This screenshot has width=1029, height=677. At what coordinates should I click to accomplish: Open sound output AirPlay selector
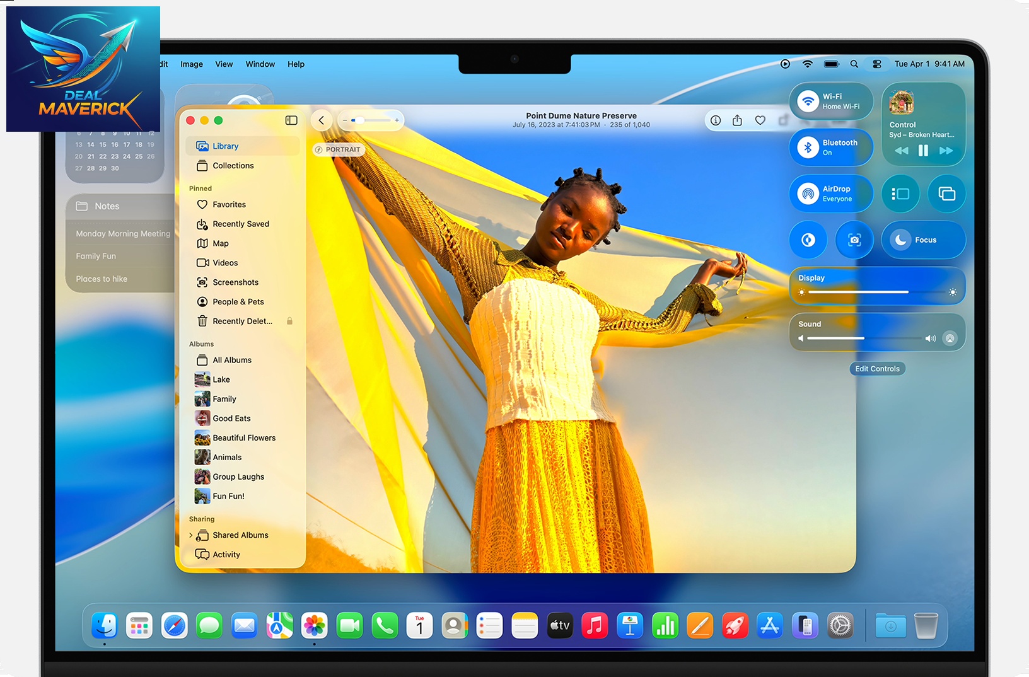click(x=950, y=338)
